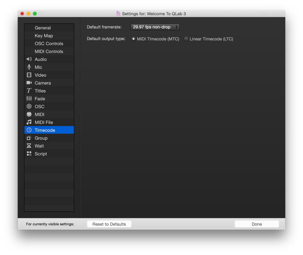Screen dimensions: 303x255
Task: Open Camera settings via camera icon
Action: pos(29,83)
